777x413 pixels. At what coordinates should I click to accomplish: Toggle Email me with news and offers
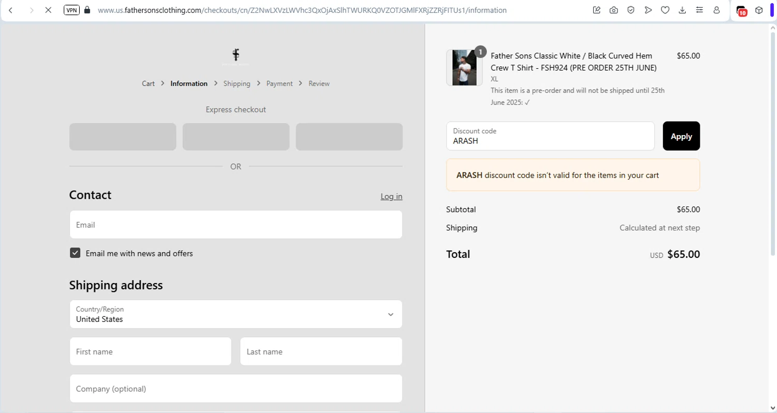click(75, 253)
